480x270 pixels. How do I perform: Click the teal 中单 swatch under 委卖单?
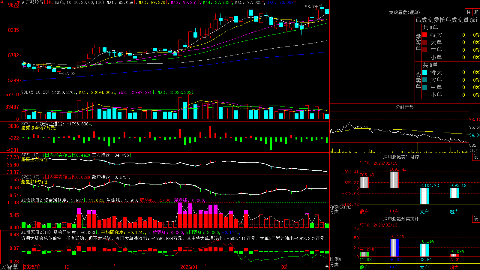coord(425,87)
